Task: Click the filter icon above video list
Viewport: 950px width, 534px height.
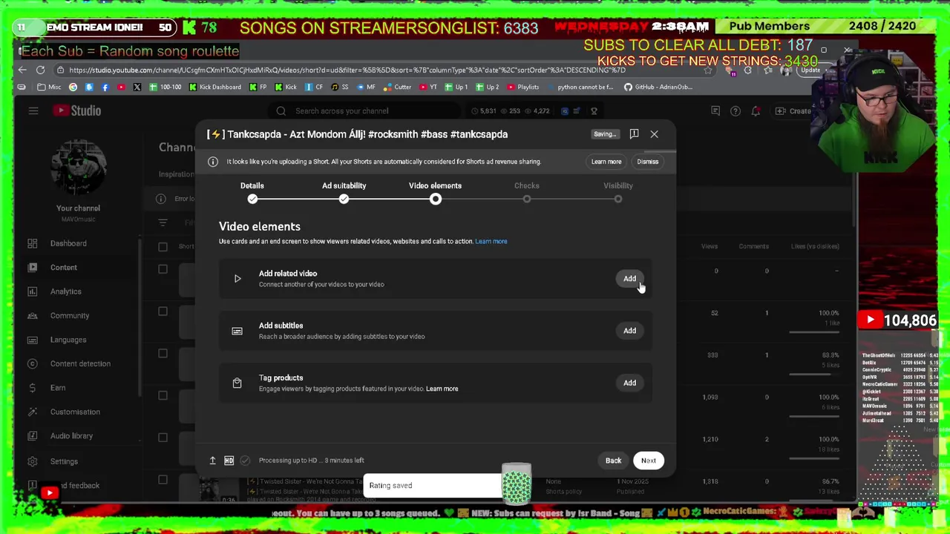Action: pos(163,222)
